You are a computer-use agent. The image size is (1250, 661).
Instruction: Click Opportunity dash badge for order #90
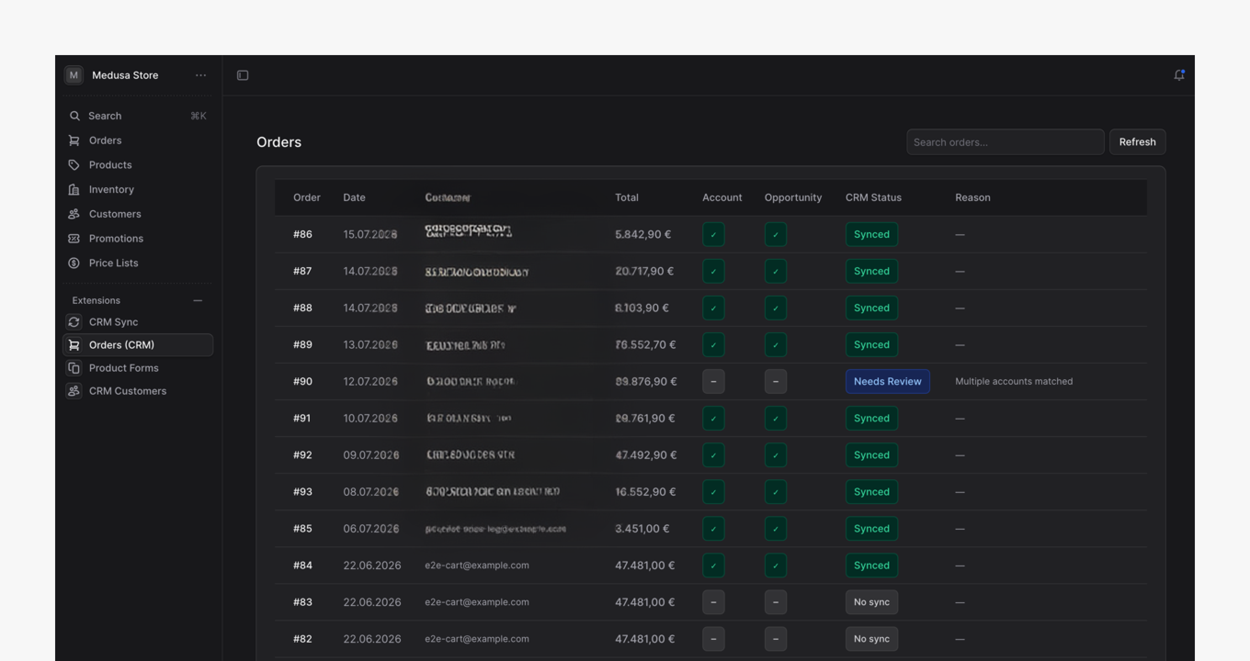tap(775, 381)
